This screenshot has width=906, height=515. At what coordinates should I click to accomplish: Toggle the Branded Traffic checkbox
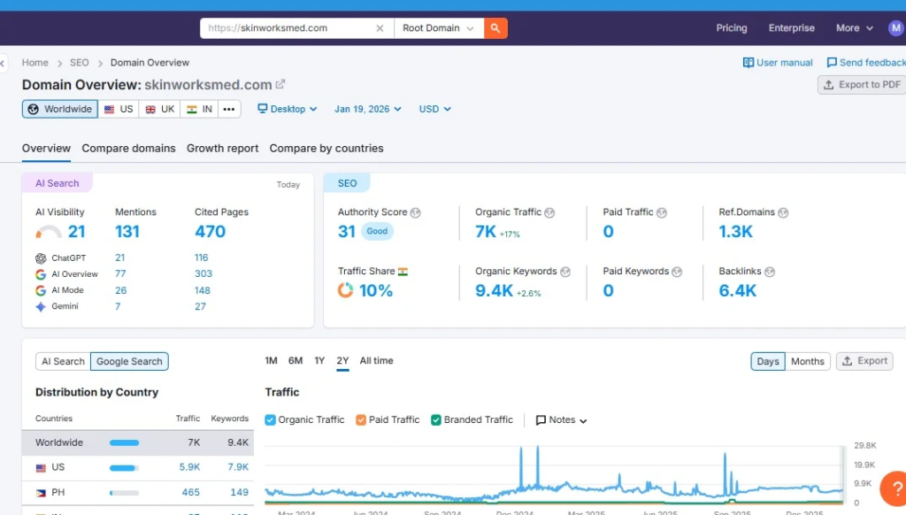pyautogui.click(x=436, y=420)
